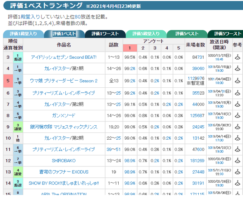The image size is (243, 198).
Task: Click episode link 39~51
Action: pos(114,149)
